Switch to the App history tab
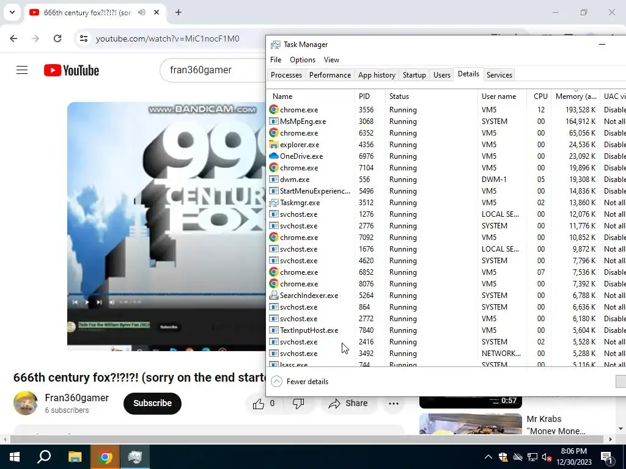This screenshot has width=626, height=469. [x=377, y=75]
